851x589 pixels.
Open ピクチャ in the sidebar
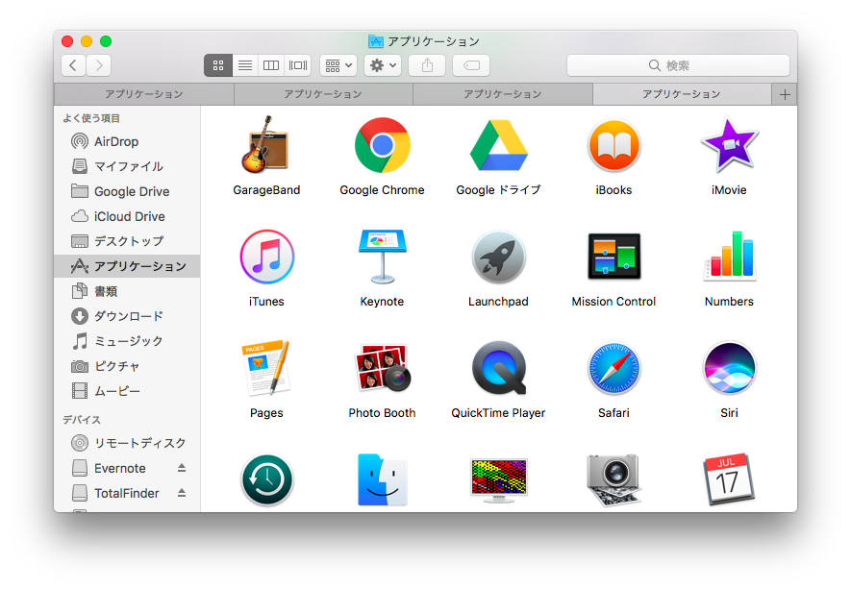point(128,366)
